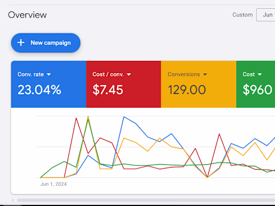Image resolution: width=275 pixels, height=206 pixels.
Task: Select the green Cost scorecard tile
Action: click(x=256, y=84)
